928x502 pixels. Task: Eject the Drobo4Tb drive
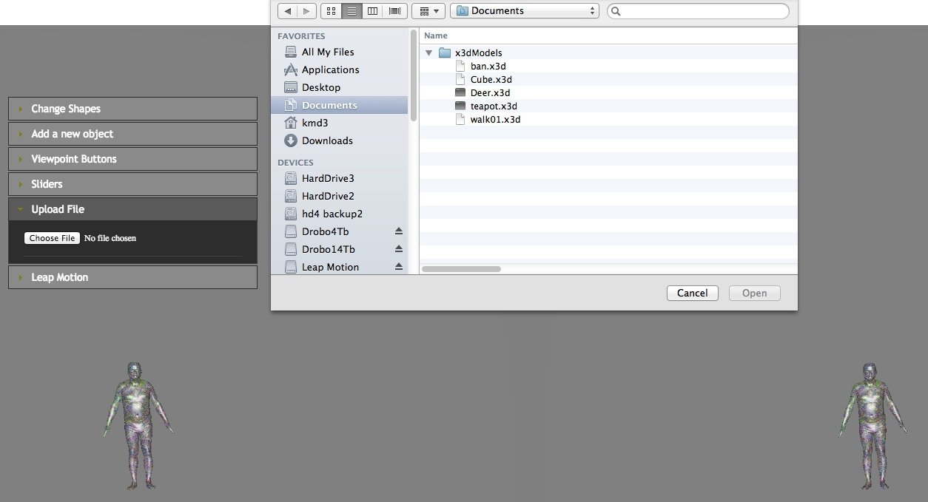398,231
